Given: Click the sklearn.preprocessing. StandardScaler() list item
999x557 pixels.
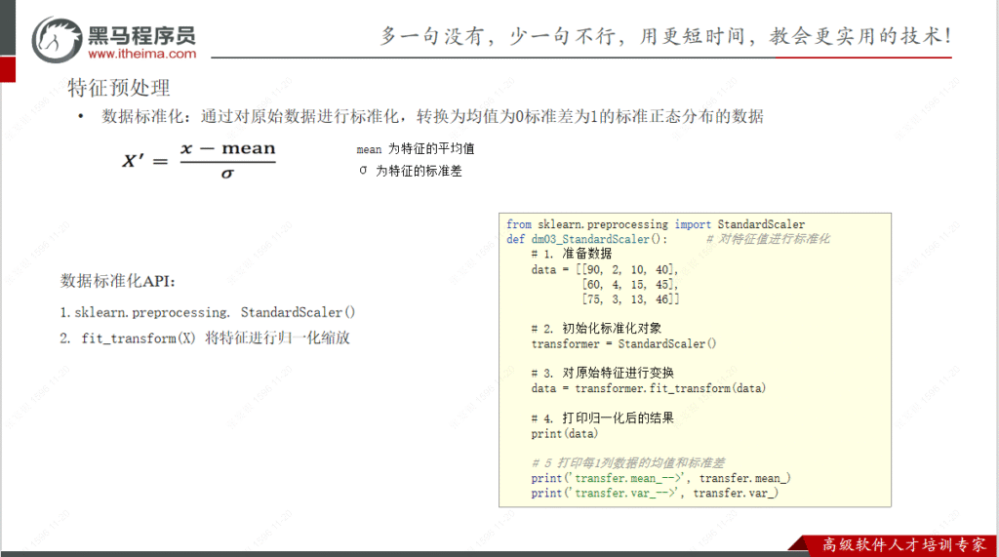Looking at the screenshot, I should coord(208,312).
